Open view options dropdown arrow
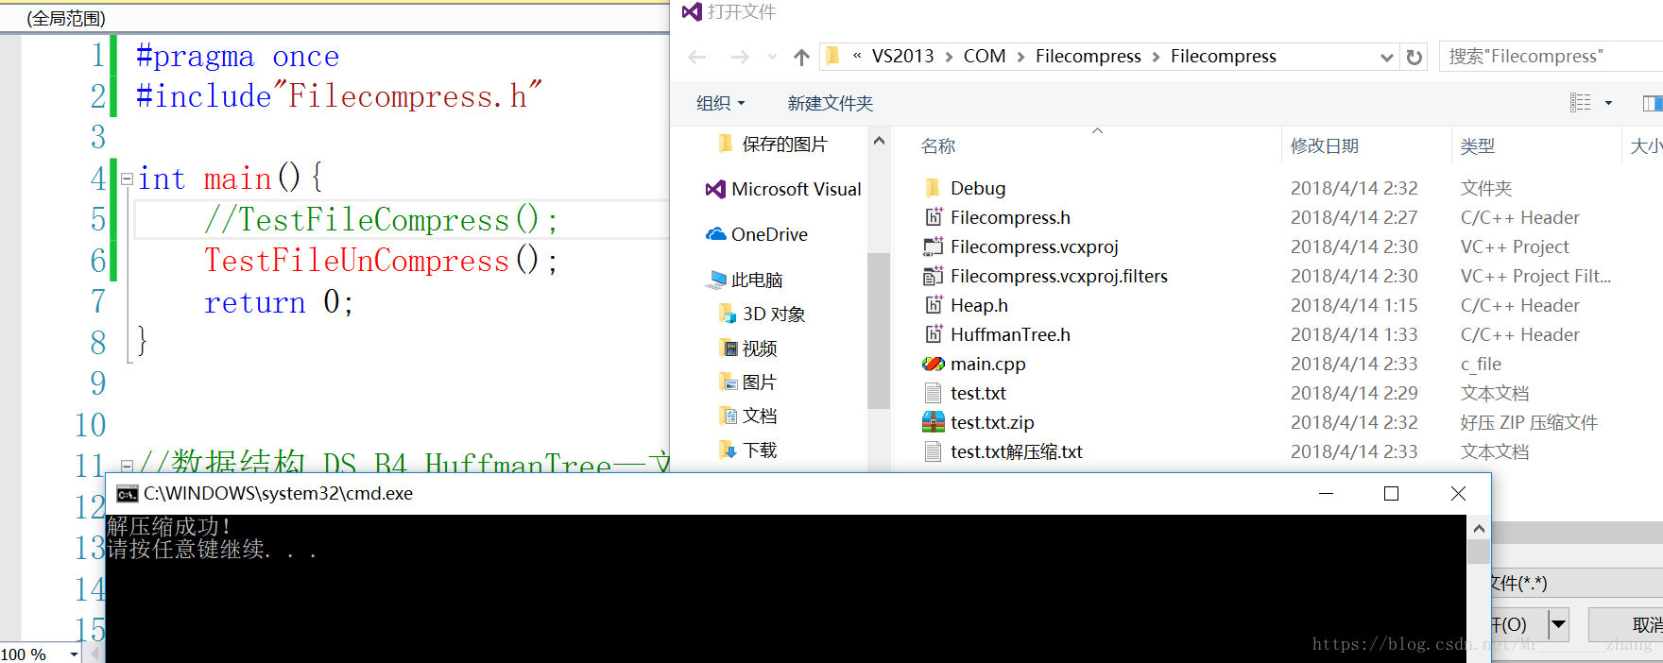 click(1608, 103)
